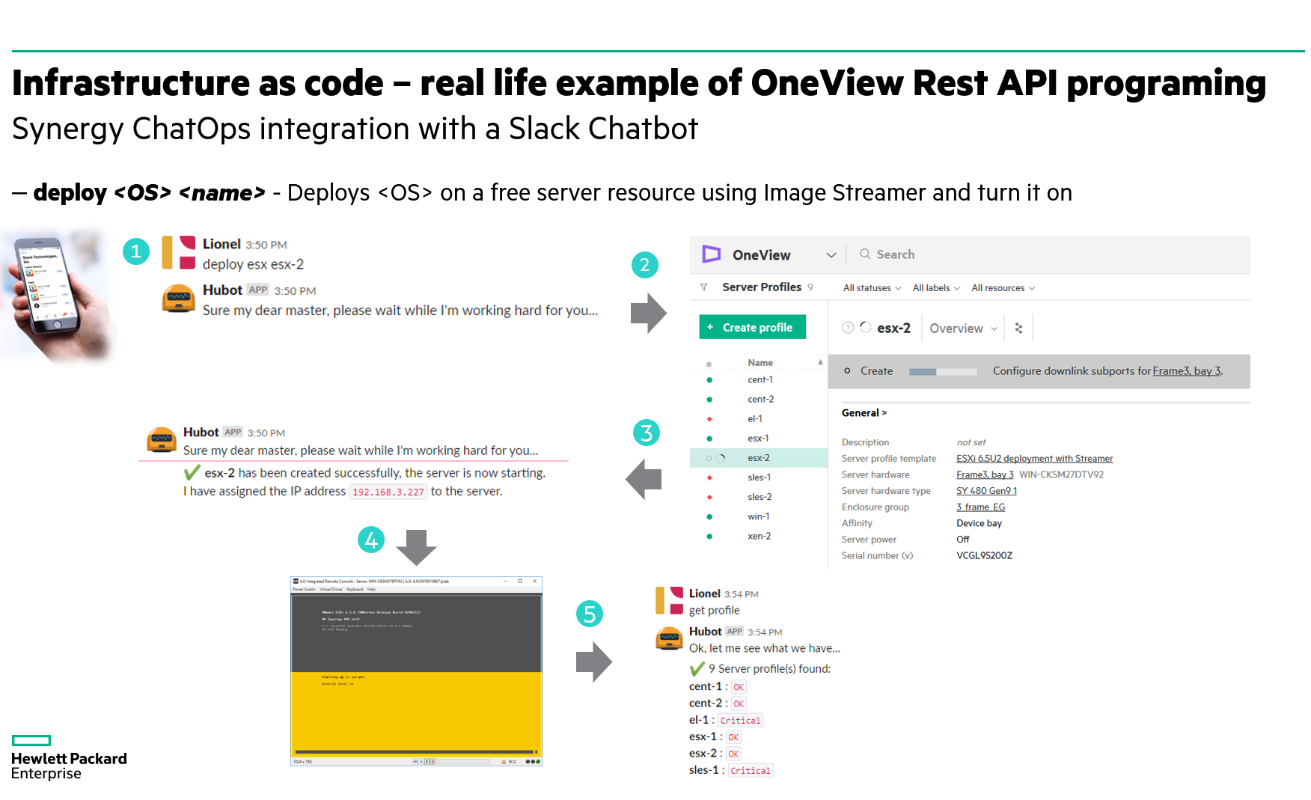Click the Create step indicator circle
The image size is (1311, 800).
pyautogui.click(x=848, y=371)
